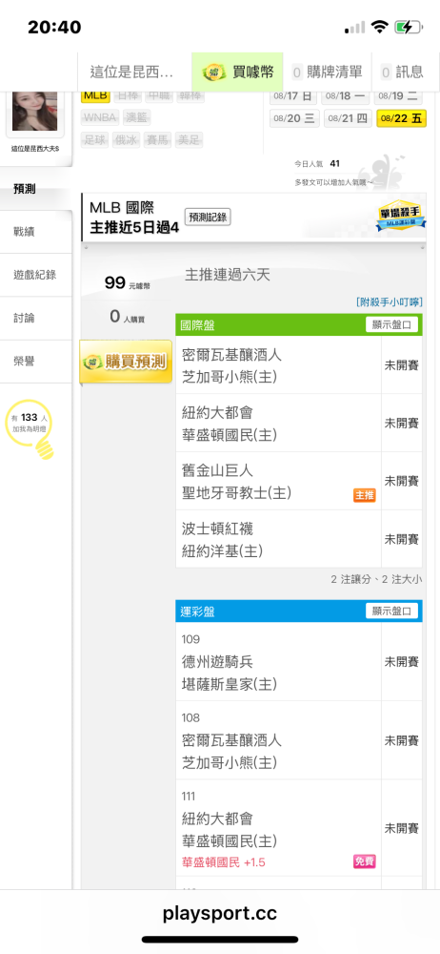Tap the battery status icon
440x954 pixels.
(x=408, y=28)
